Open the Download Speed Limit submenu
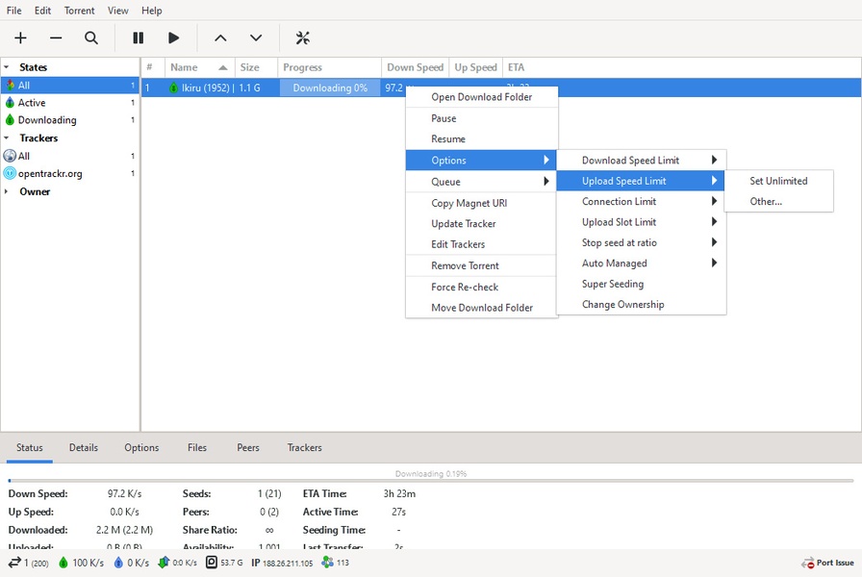862x577 pixels. tap(641, 160)
